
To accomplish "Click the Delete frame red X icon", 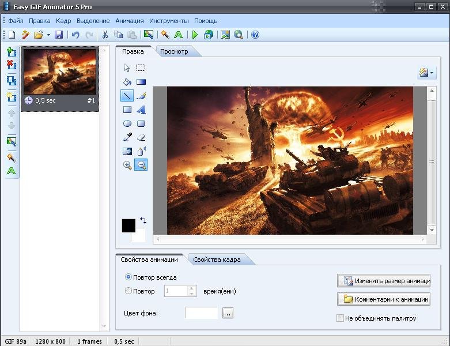I will coord(12,65).
